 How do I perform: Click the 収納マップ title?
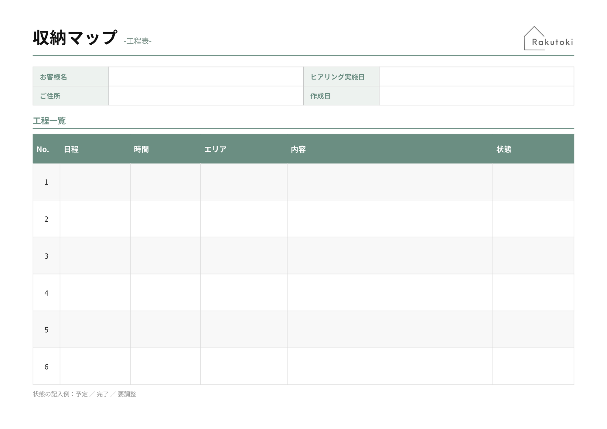point(75,38)
